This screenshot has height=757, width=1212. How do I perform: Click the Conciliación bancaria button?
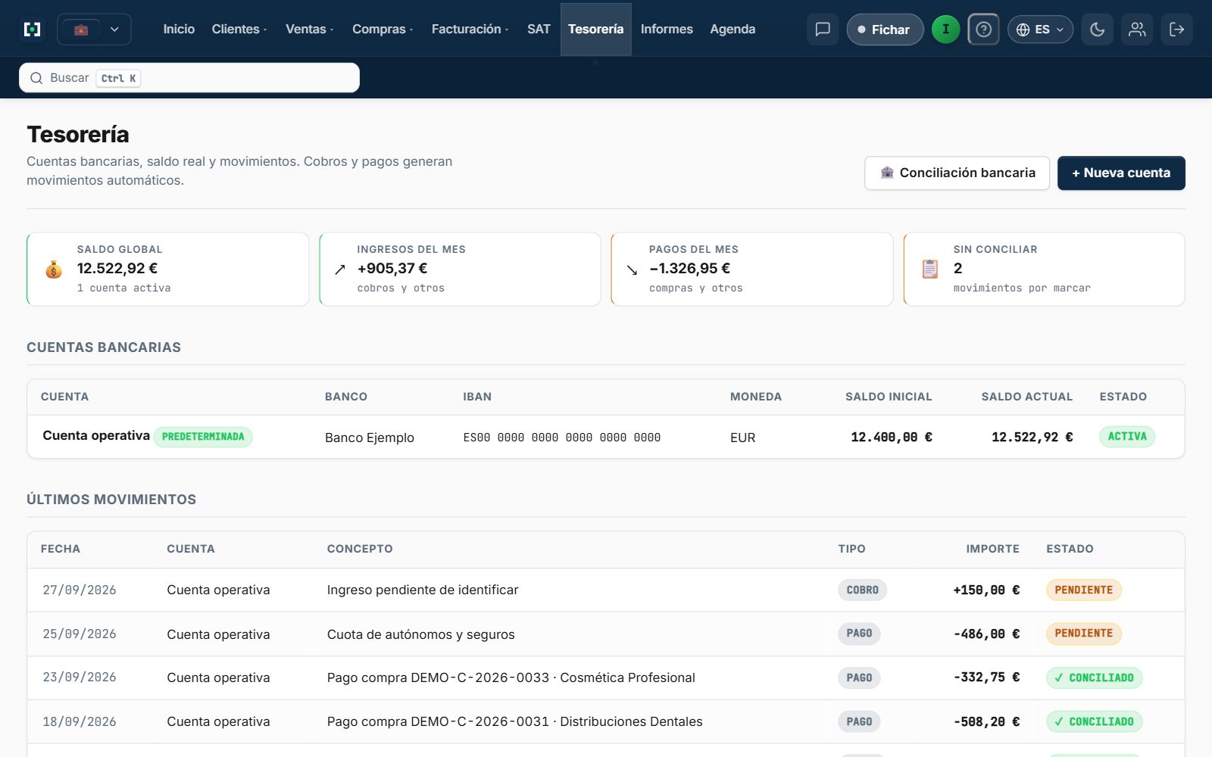[957, 173]
